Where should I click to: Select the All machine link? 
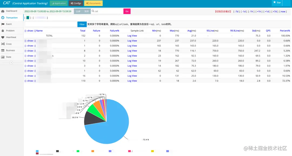28,18
